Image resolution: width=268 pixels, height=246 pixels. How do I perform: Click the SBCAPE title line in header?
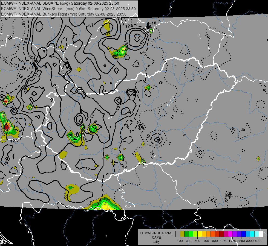coord(60,3)
